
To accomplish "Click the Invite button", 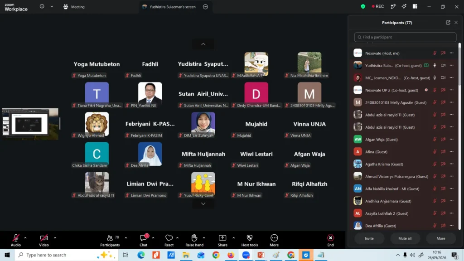I will (369, 238).
